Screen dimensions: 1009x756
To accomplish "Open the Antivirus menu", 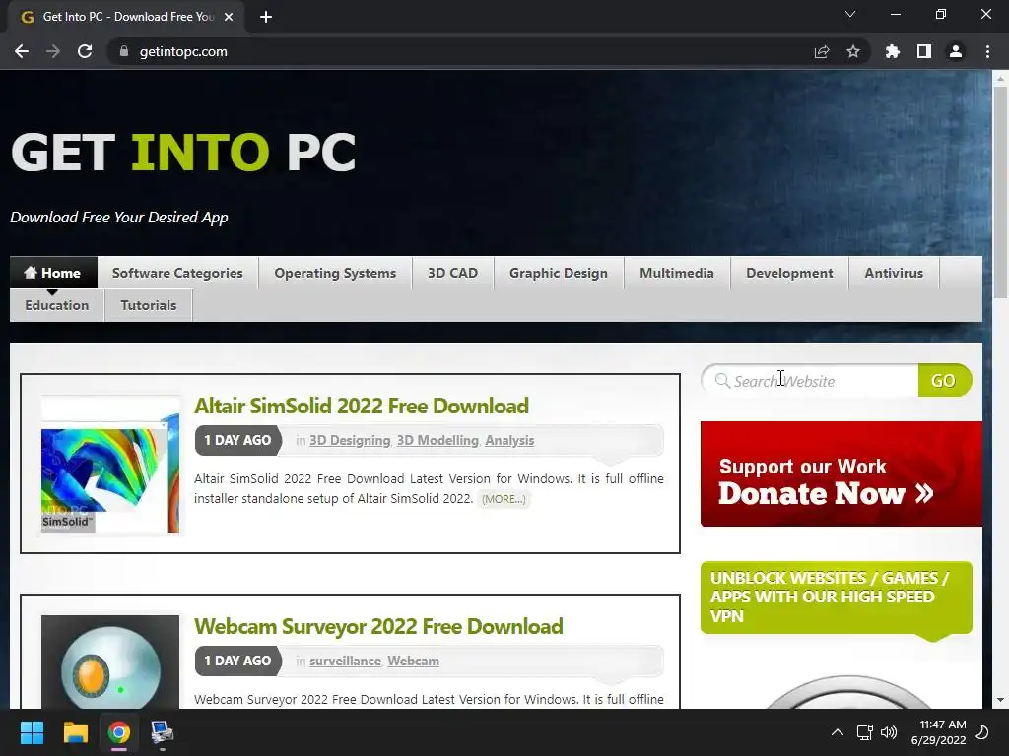I will point(894,273).
